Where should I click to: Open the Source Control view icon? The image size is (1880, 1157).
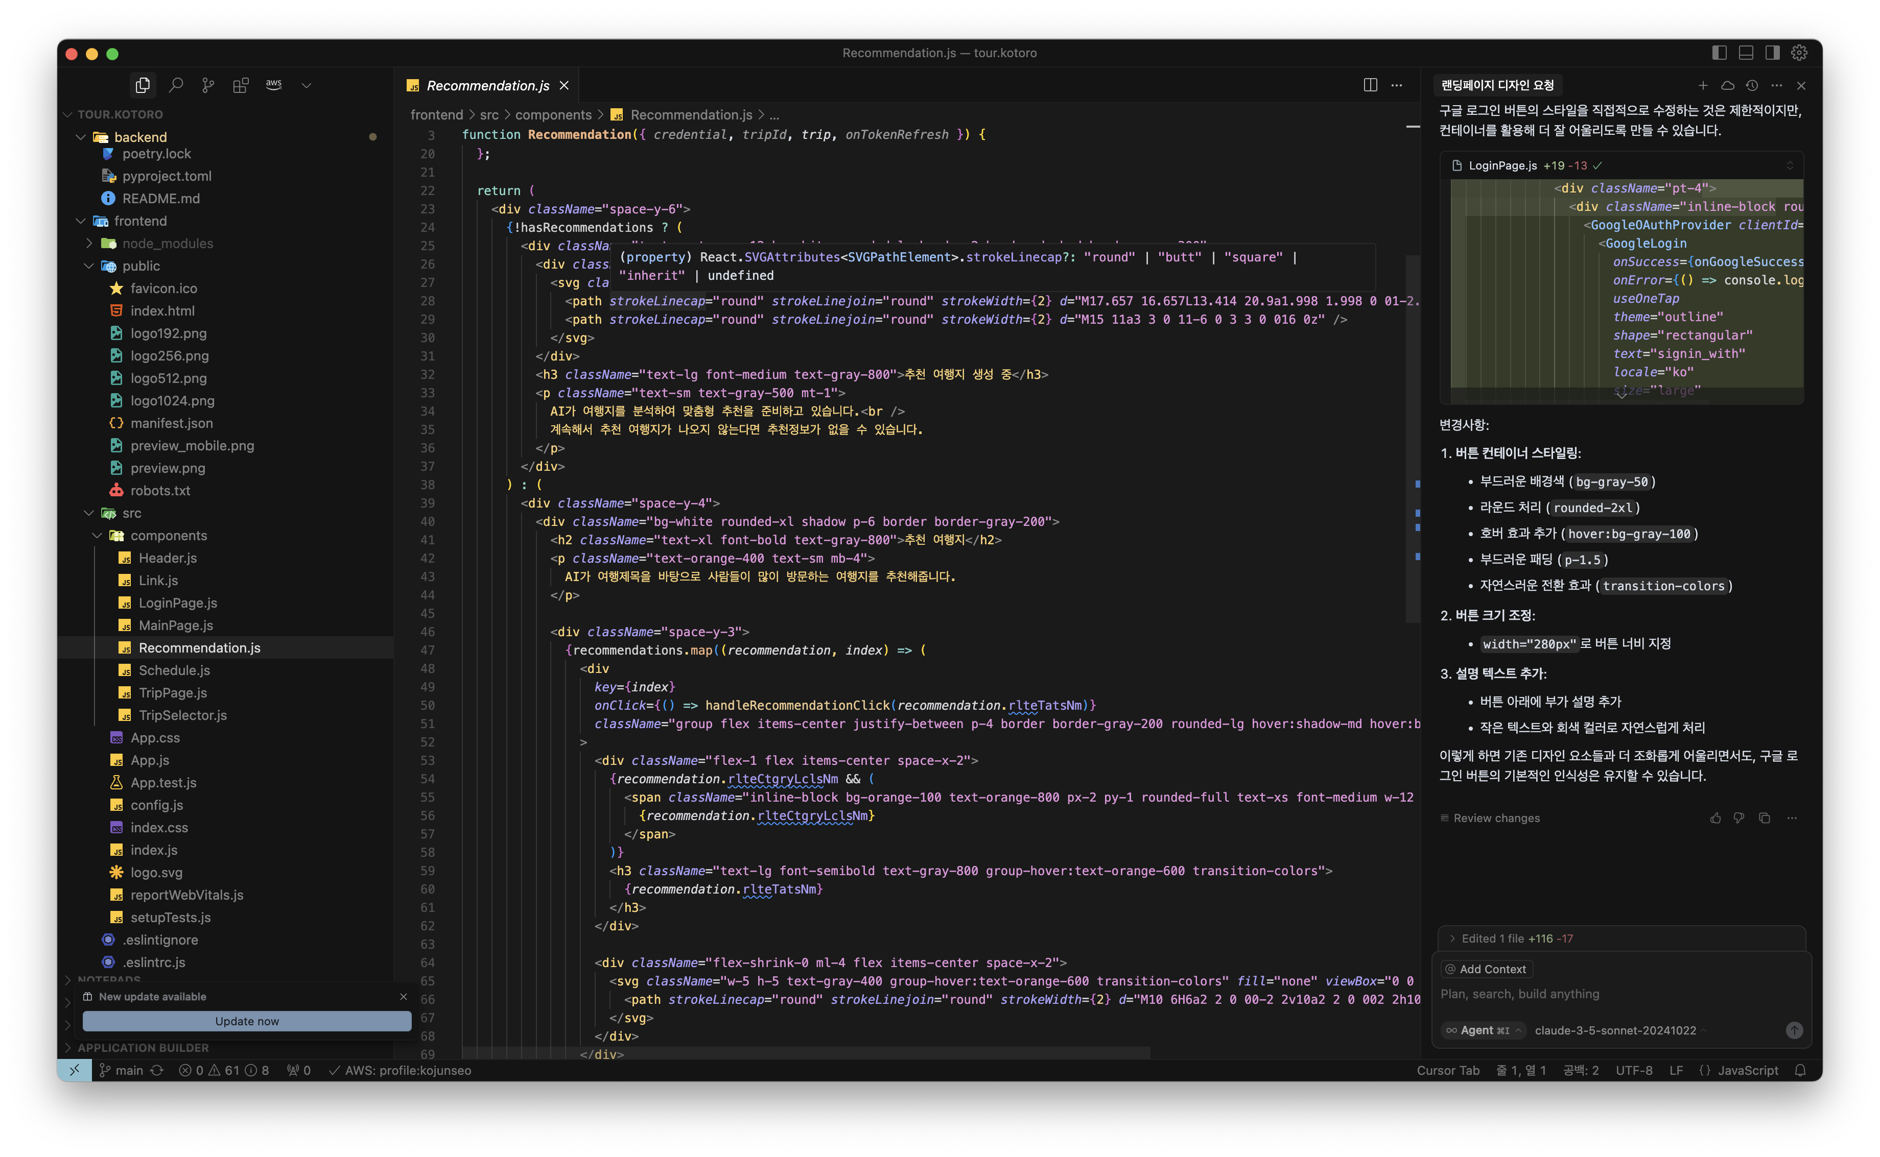(x=207, y=85)
